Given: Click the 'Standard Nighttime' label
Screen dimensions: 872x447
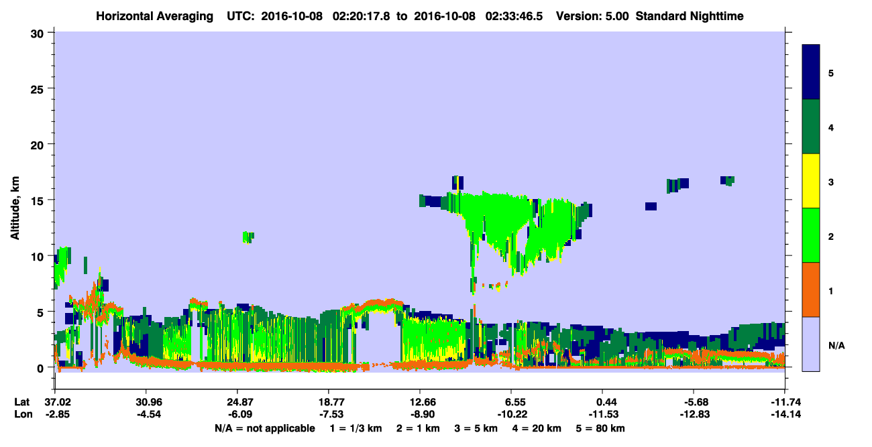Looking at the screenshot, I should [689, 15].
